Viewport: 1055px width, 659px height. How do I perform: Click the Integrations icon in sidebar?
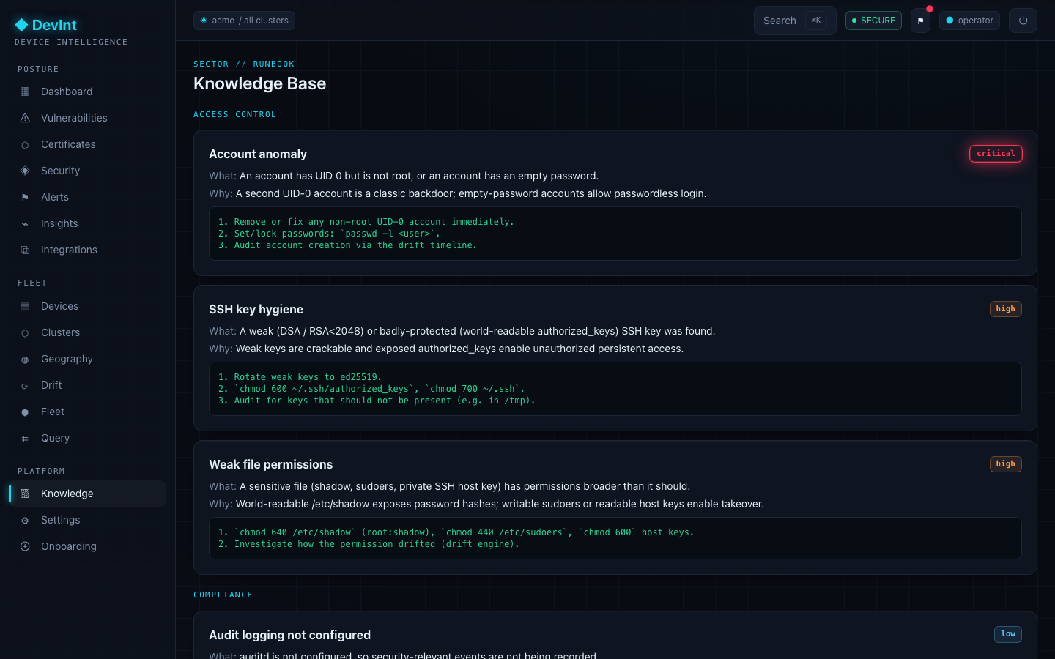click(25, 250)
